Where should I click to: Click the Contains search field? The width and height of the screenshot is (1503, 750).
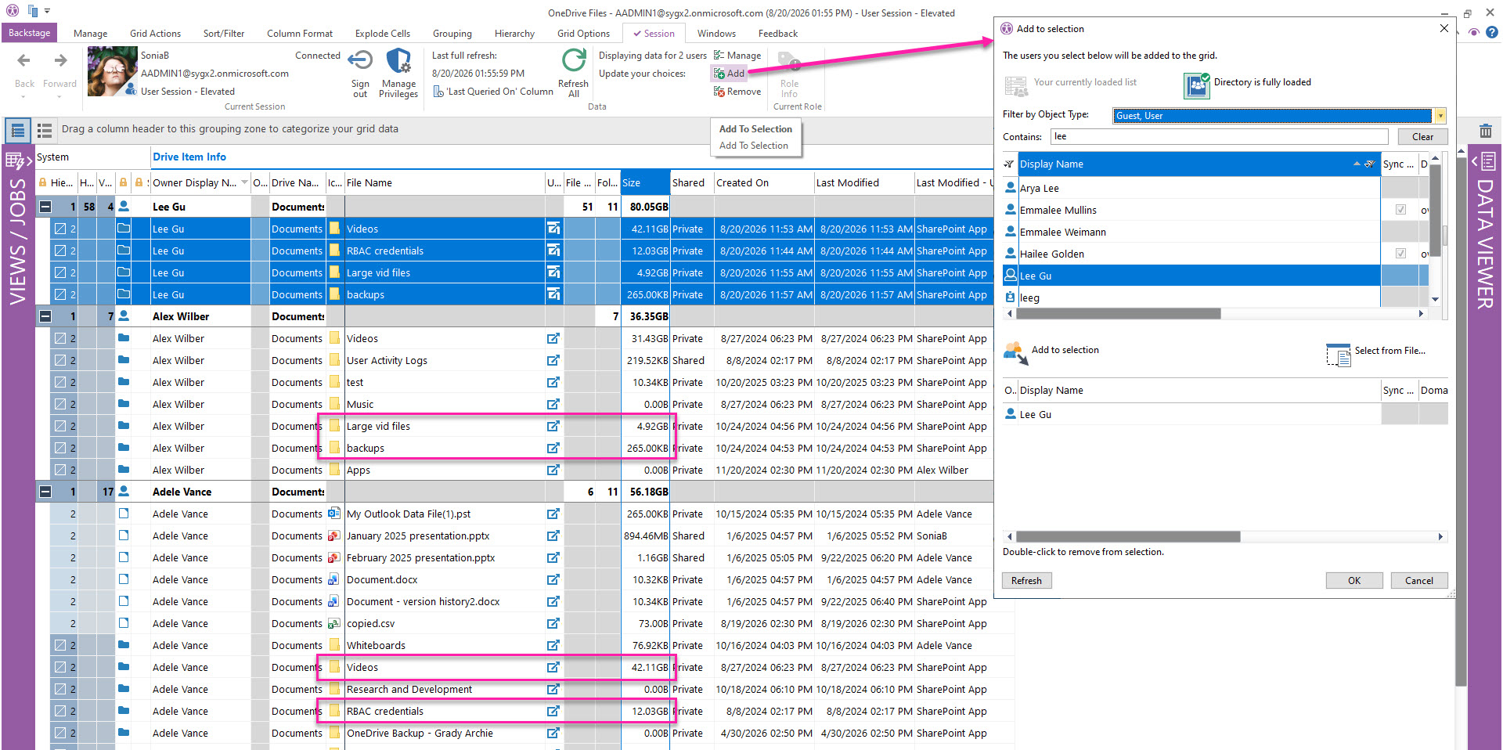(1219, 137)
